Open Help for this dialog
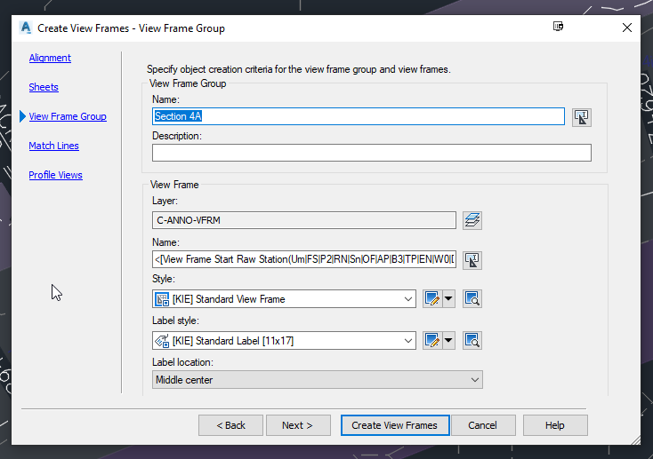The width and height of the screenshot is (653, 459). click(x=555, y=425)
